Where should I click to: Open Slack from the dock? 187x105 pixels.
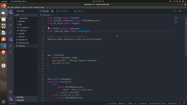[x=4, y=66]
